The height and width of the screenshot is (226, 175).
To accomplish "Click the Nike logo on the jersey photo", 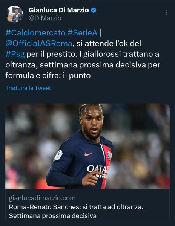I will [88, 154].
